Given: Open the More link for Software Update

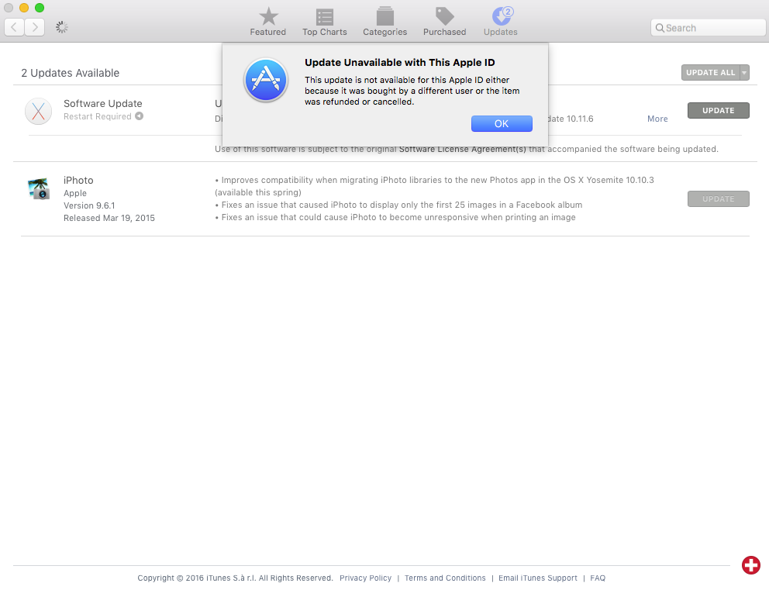Looking at the screenshot, I should click(657, 119).
